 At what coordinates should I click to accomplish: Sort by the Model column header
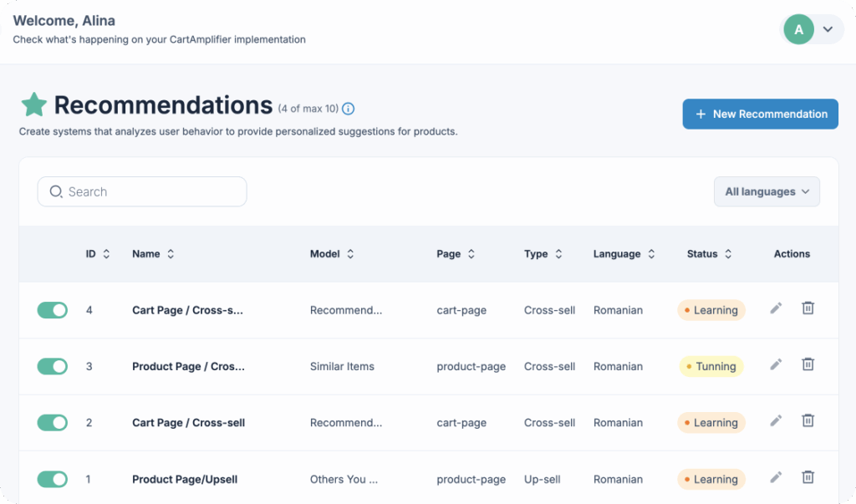(x=332, y=254)
